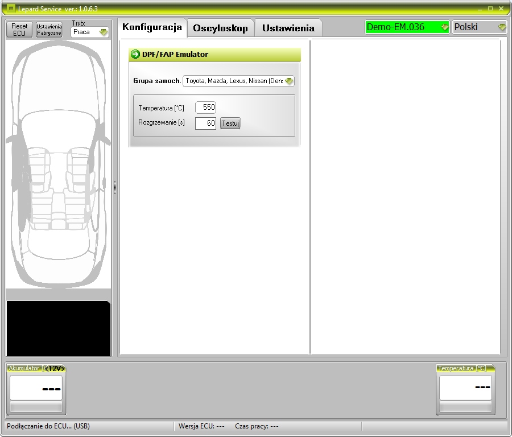Switch to the Konfiguracja tab
Screen dimensions: 512x437
[152, 27]
